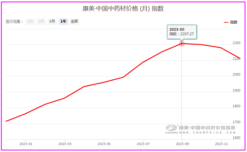Click the 2200 y-axis value
The width and height of the screenshot is (247, 152).
236,43
